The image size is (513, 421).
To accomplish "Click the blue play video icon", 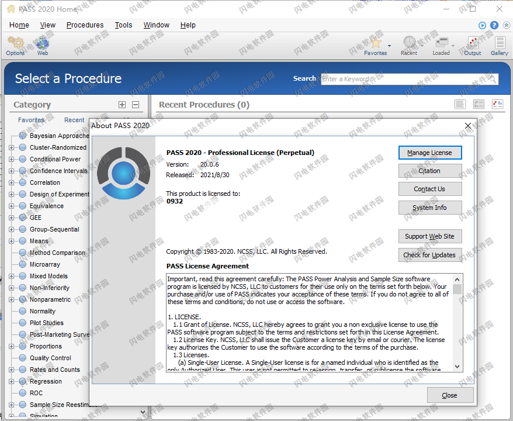I will pos(482,25).
